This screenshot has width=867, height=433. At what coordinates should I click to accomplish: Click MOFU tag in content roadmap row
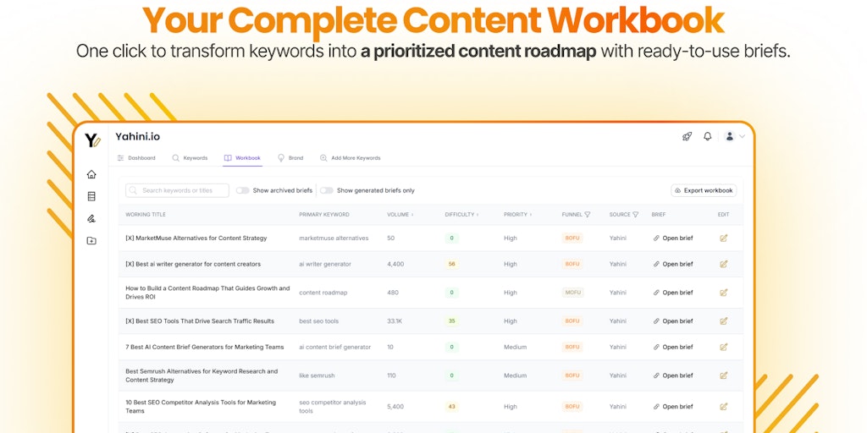click(x=572, y=293)
